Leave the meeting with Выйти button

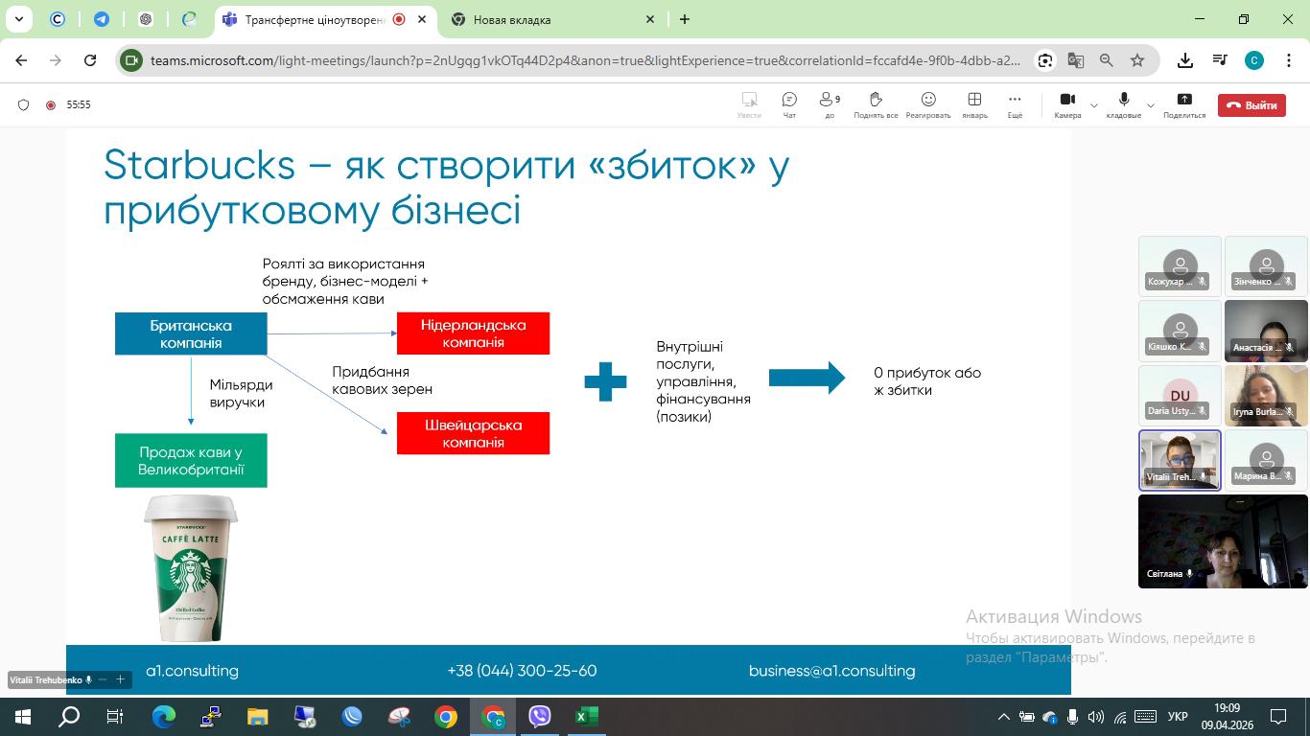point(1252,105)
